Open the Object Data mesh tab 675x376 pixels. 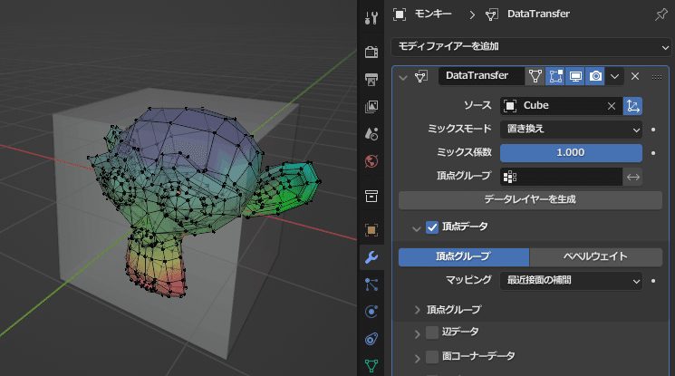pos(371,366)
